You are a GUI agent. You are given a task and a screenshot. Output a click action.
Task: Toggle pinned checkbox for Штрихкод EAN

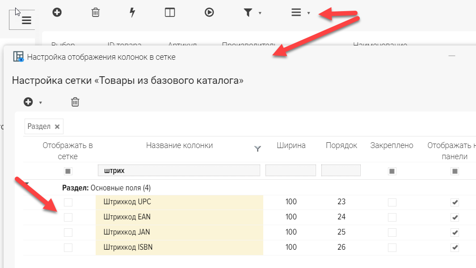coord(392,218)
